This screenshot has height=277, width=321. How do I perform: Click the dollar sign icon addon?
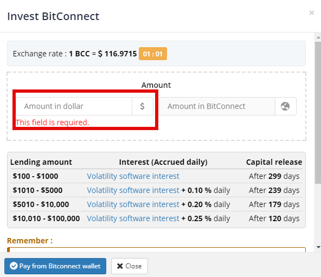tap(143, 106)
